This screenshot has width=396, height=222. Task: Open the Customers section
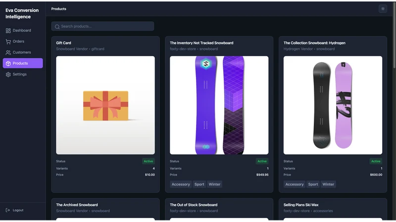click(x=23, y=52)
